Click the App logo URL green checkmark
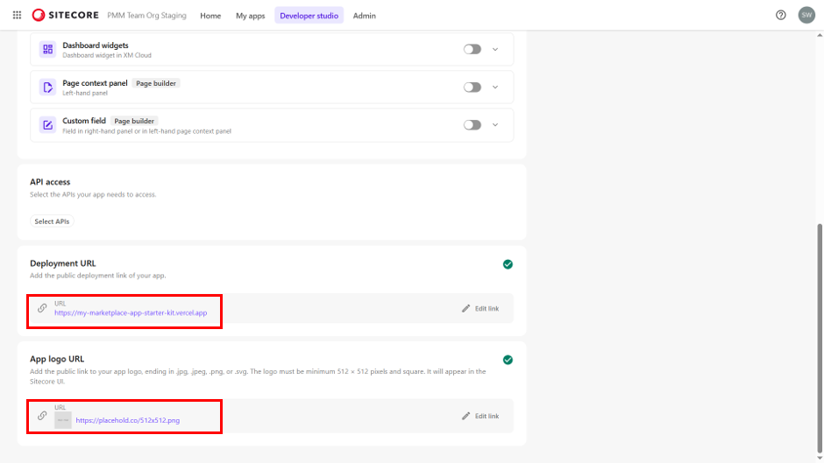824x463 pixels. [x=508, y=360]
